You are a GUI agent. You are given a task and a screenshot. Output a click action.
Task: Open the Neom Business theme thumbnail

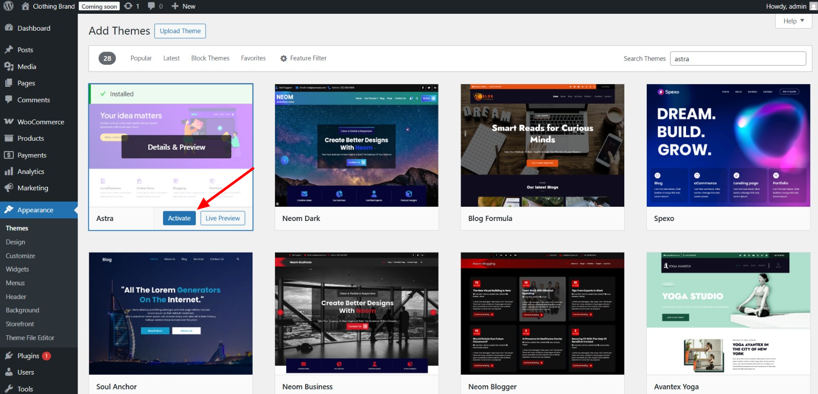pos(356,313)
